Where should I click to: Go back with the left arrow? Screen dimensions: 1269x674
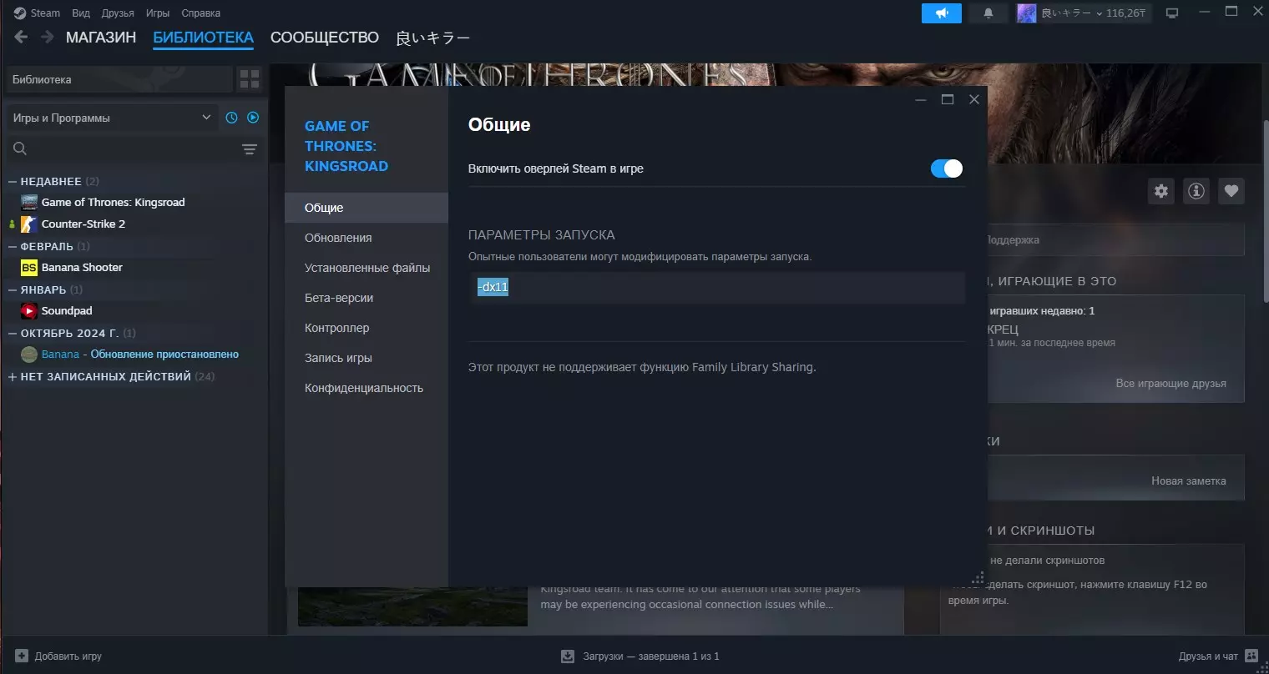[21, 37]
